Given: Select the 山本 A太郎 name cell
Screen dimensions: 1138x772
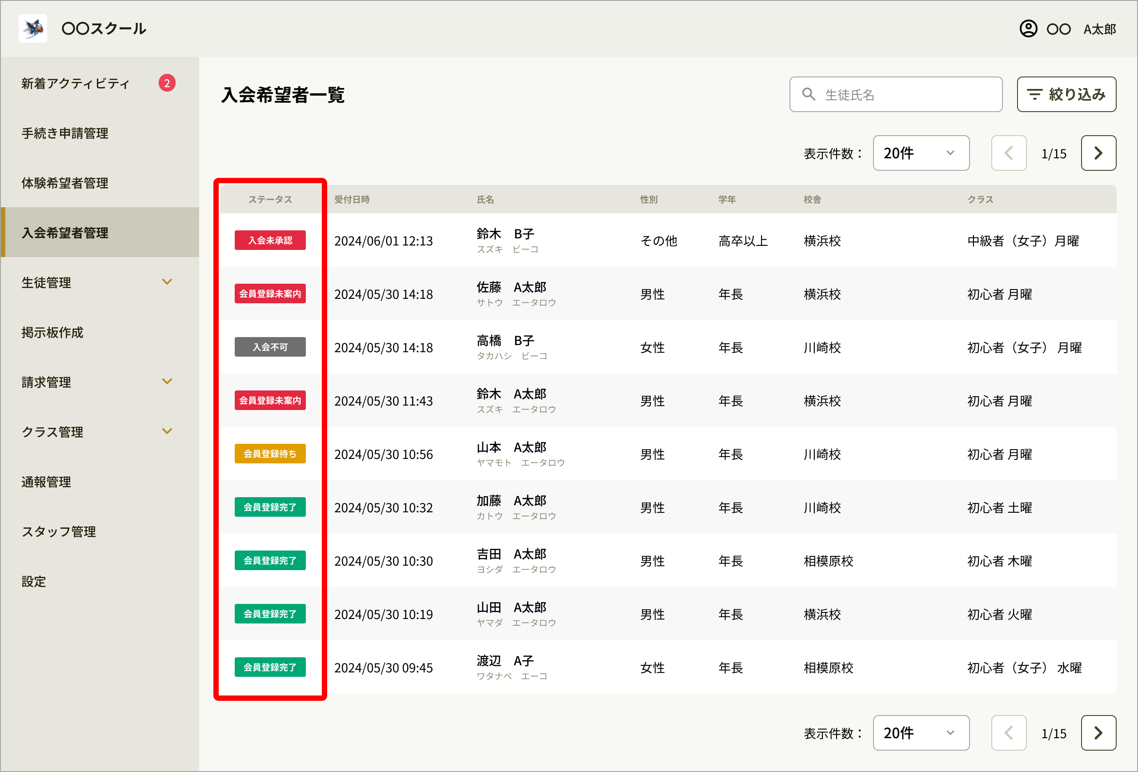Looking at the screenshot, I should click(x=521, y=454).
